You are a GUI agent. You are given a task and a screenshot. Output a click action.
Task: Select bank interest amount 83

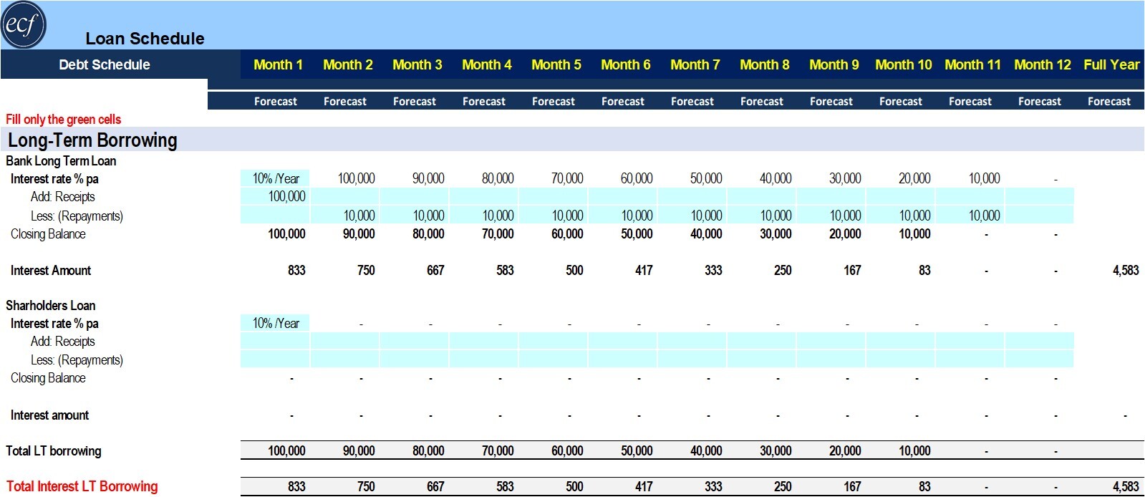[x=924, y=271]
